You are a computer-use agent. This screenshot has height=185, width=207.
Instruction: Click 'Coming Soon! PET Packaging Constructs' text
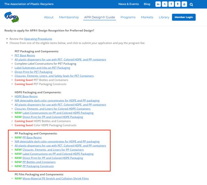pyautogui.click(x=40, y=84)
